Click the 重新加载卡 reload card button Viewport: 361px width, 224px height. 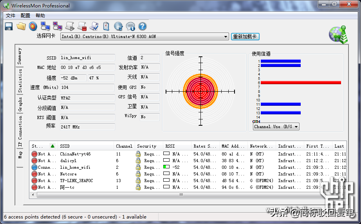[245, 36]
